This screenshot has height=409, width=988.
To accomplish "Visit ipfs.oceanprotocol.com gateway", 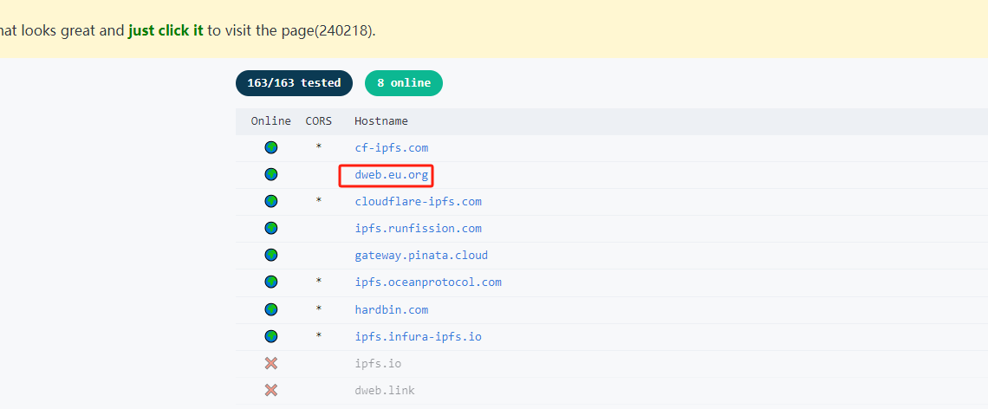I will point(428,282).
